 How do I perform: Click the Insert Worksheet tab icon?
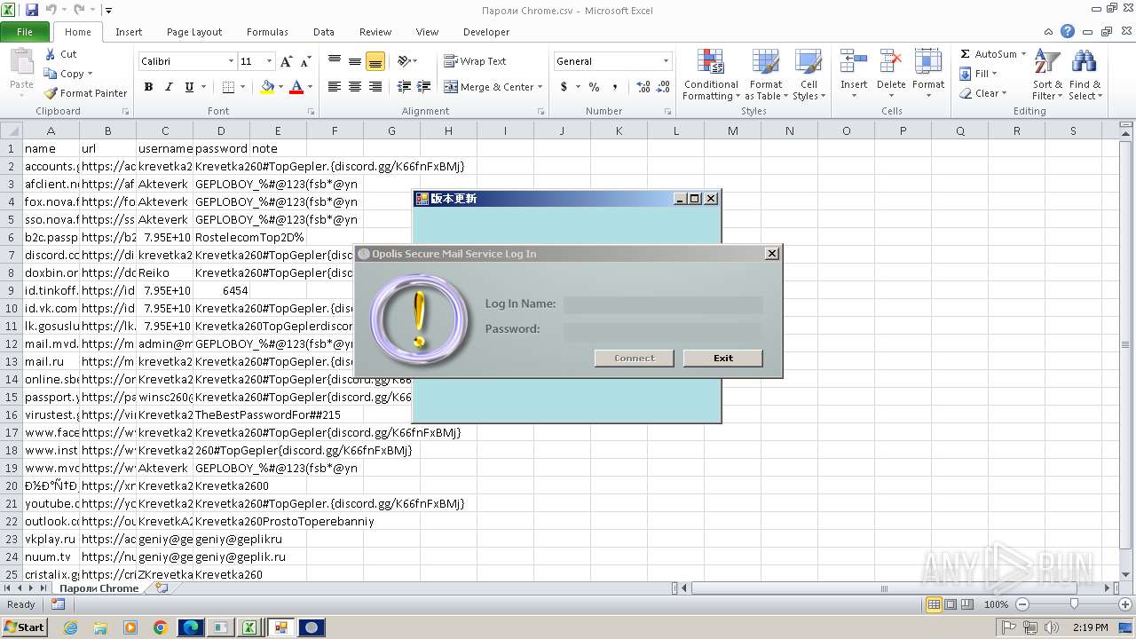(x=161, y=588)
